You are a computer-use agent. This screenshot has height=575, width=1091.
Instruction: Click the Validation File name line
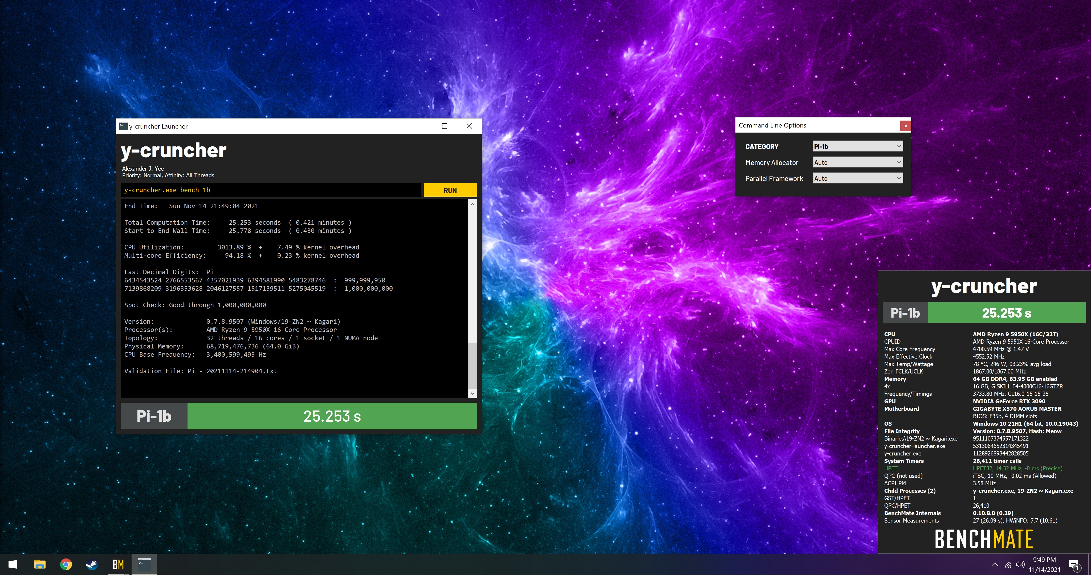tap(201, 371)
